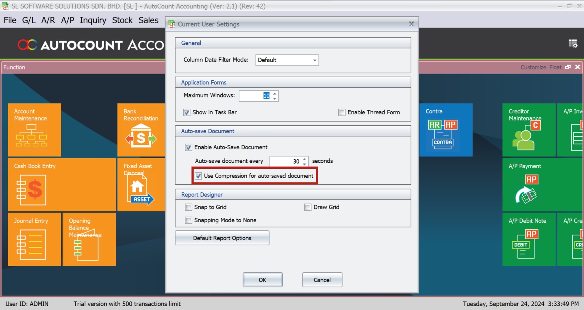Open the Account Maintenance tile
Image resolution: width=584 pixels, height=310 pixels.
(x=34, y=130)
